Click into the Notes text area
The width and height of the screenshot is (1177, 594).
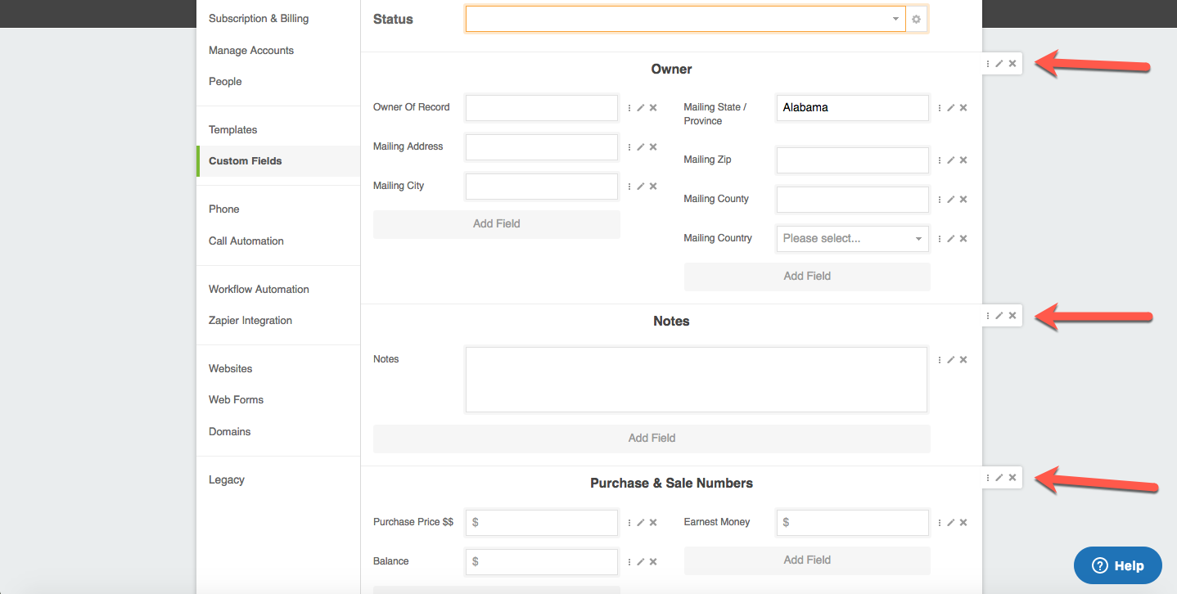696,380
